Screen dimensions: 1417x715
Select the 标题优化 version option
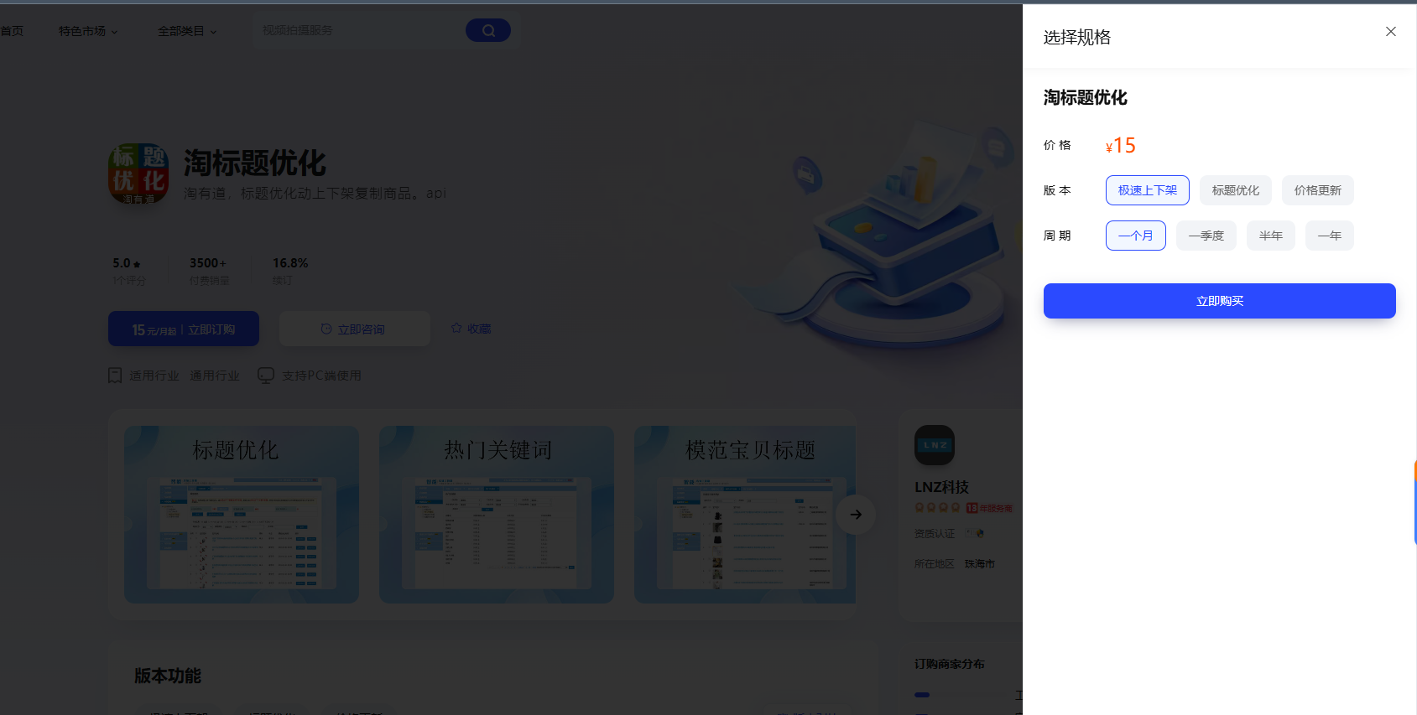pyautogui.click(x=1235, y=190)
